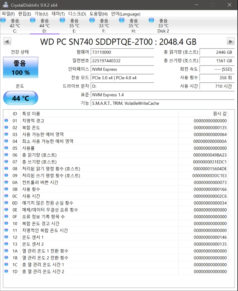Viewport: 238px width, 291px height.
Task: Click the firmware field 73110000
Action: pyautogui.click(x=122, y=52)
